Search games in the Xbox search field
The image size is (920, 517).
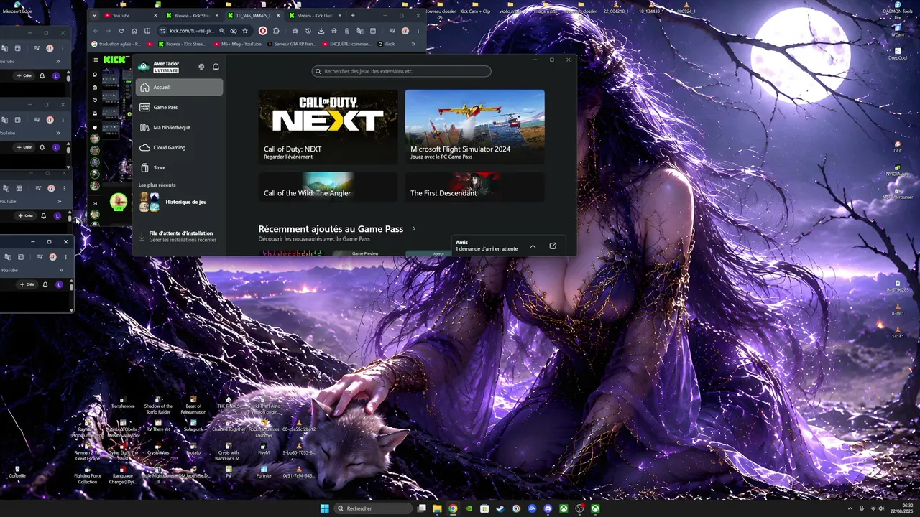click(x=401, y=71)
